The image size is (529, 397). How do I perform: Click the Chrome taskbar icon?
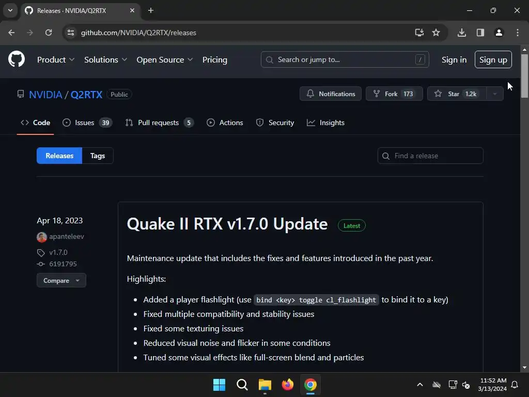pos(310,385)
